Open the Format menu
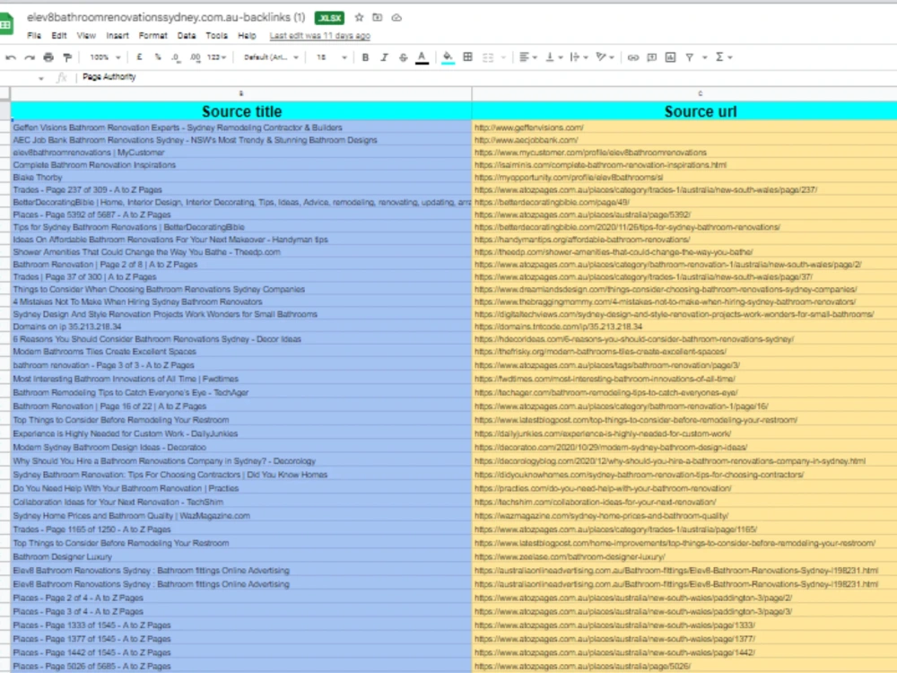 coord(152,36)
